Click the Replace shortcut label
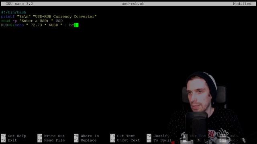The height and width of the screenshot is (144, 257). click(88, 140)
